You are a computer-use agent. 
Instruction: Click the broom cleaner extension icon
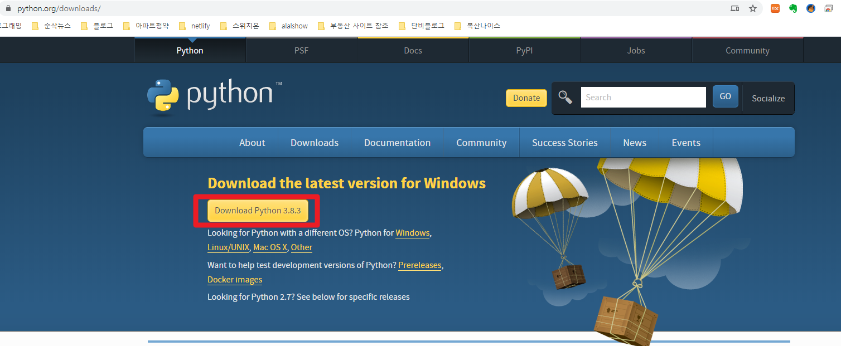click(811, 9)
